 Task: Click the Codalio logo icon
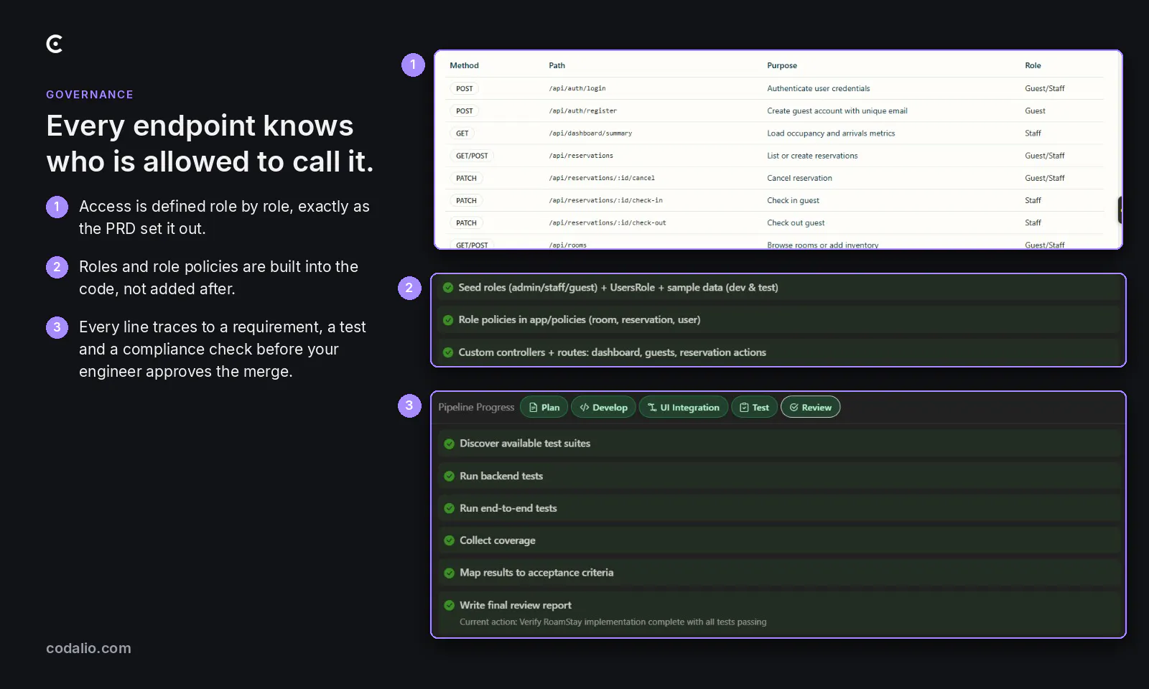point(55,44)
